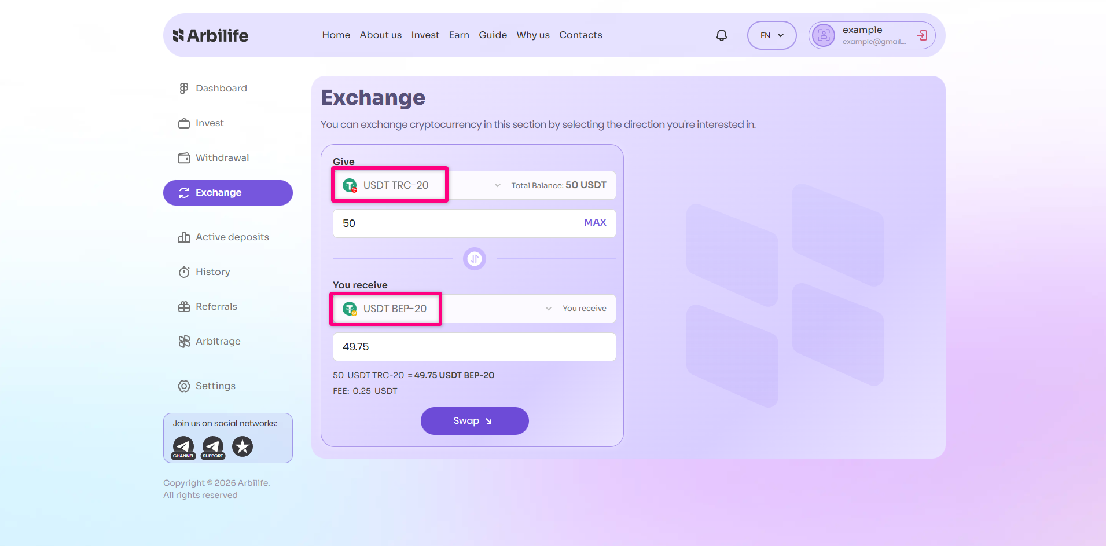Click the receive amount field showing 49.75
Screen dimensions: 1106x546
click(473, 347)
